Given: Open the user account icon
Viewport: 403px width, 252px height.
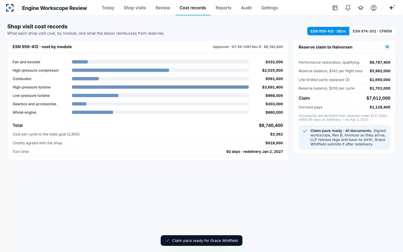Looking at the screenshot, I should pyautogui.click(x=374, y=8).
